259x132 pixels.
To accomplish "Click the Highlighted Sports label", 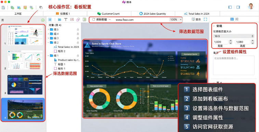I will tap(190, 54).
